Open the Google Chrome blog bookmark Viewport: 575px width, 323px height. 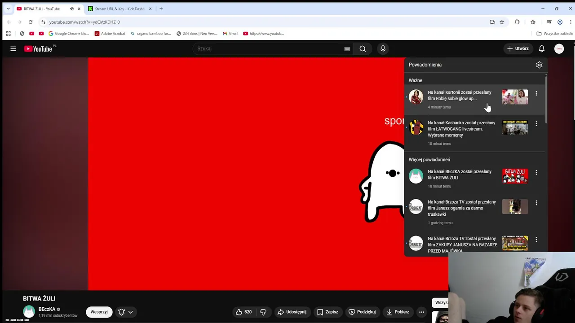pos(69,33)
